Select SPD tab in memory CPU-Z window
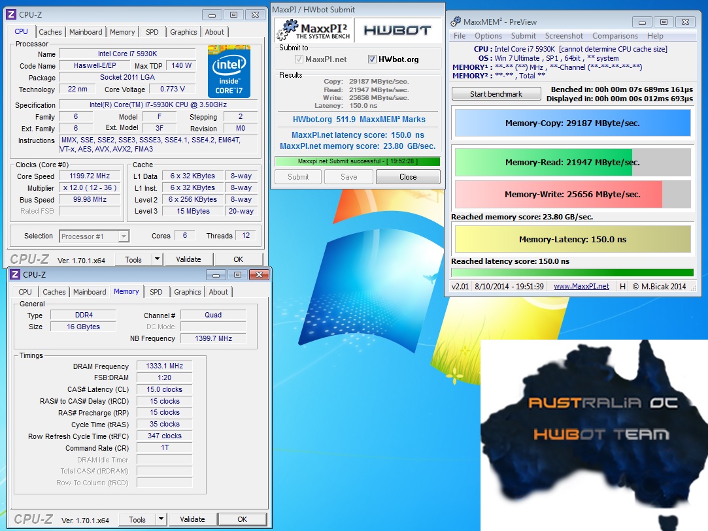 pyautogui.click(x=156, y=292)
